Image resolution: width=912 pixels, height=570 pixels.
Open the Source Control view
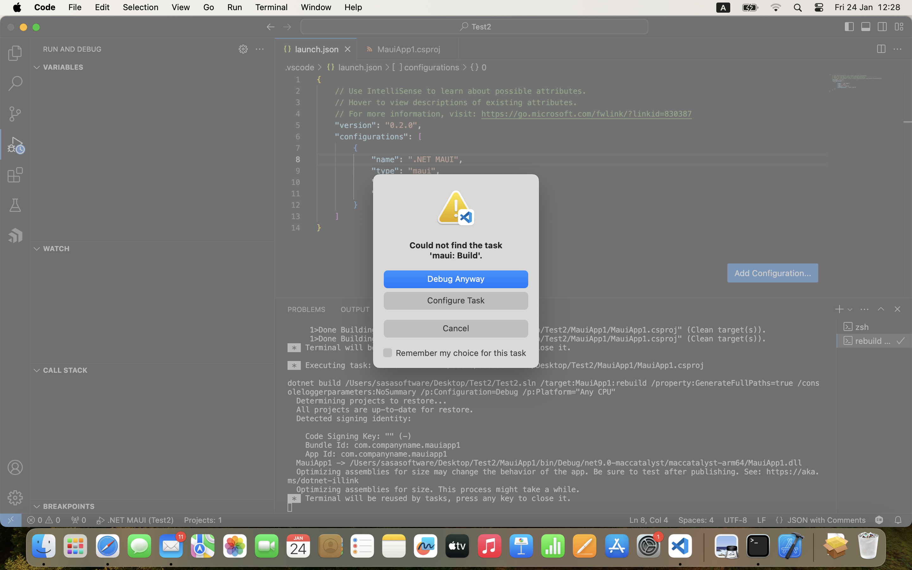(x=15, y=114)
